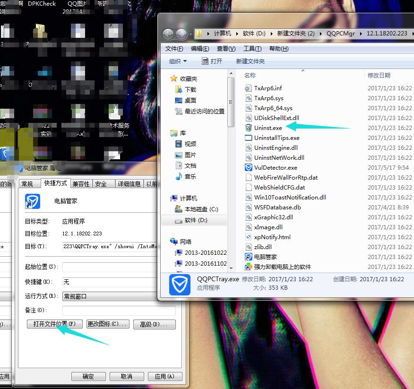Click the Explorer forward arrow button

(x=181, y=34)
